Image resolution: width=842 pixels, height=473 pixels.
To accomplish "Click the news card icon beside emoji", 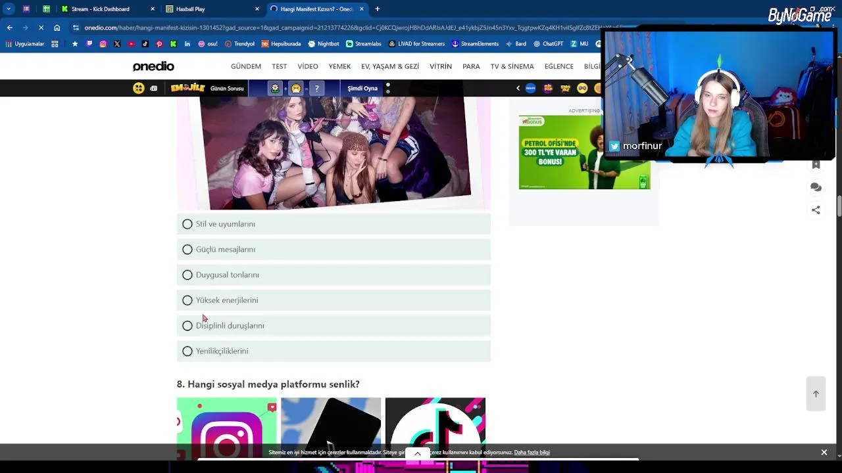I will point(154,88).
